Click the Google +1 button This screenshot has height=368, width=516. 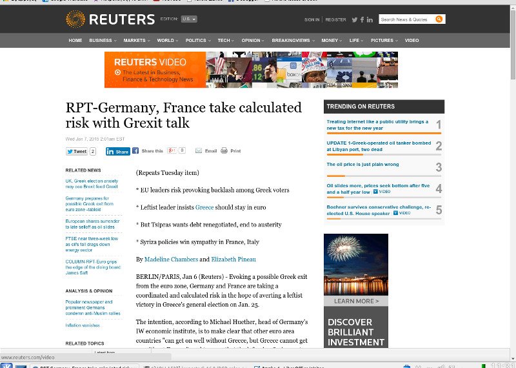(172, 150)
